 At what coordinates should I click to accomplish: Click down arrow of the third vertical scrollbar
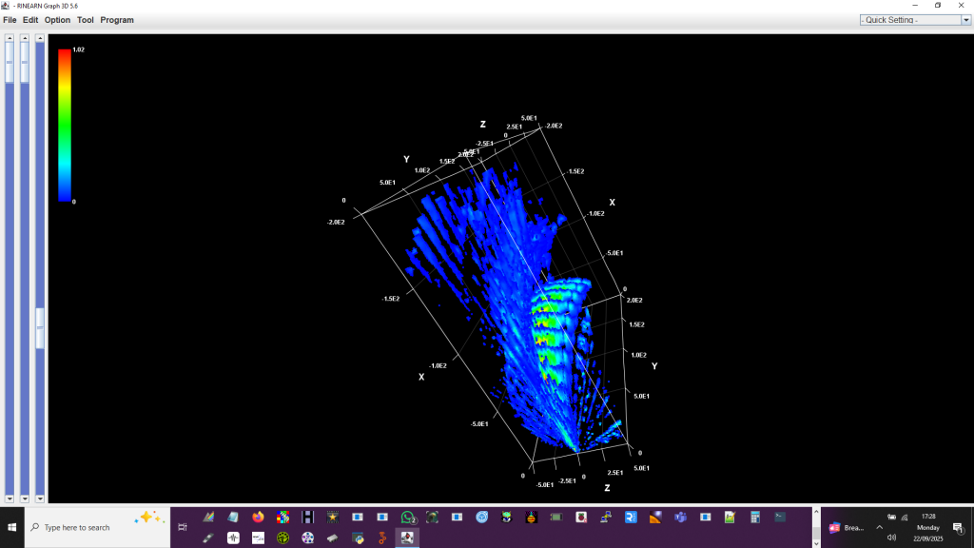[40, 498]
